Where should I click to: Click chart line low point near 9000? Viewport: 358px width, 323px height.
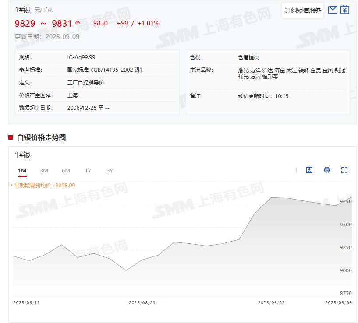(x=126, y=270)
